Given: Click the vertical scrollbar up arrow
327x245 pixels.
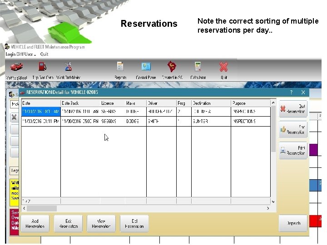Looking at the screenshot, I should pos(273,103).
